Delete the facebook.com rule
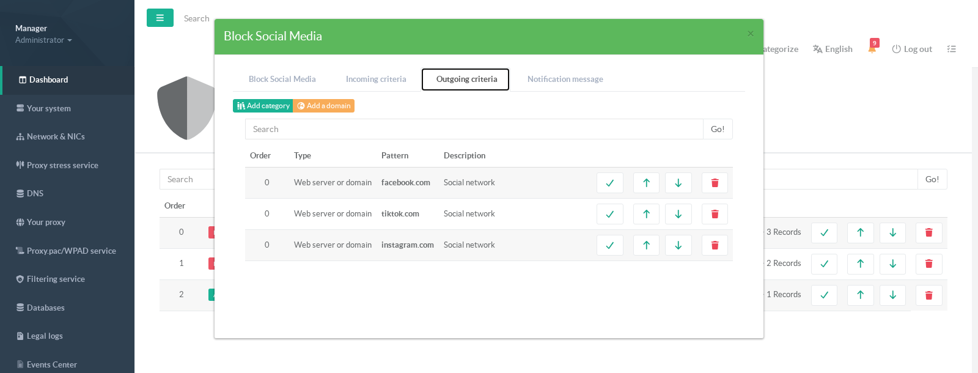 pos(715,183)
